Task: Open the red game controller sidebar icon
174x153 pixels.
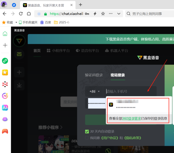Action: pyautogui.click(x=5, y=131)
